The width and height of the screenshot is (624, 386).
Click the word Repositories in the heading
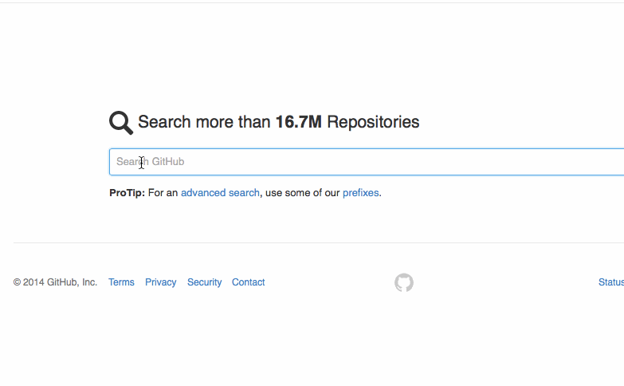[x=373, y=122]
